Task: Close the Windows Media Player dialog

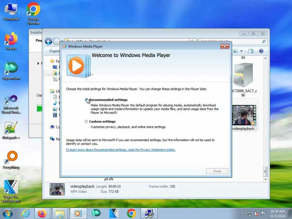Action: [x=225, y=46]
